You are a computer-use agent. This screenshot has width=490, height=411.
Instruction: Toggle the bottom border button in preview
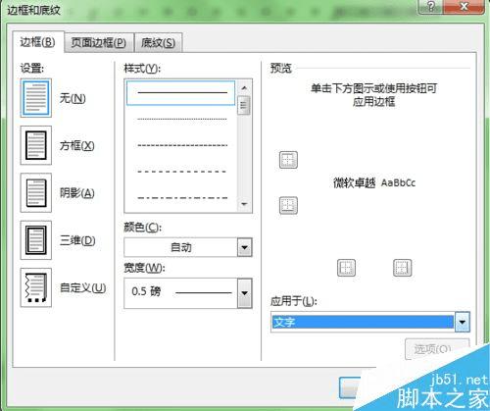(x=288, y=205)
